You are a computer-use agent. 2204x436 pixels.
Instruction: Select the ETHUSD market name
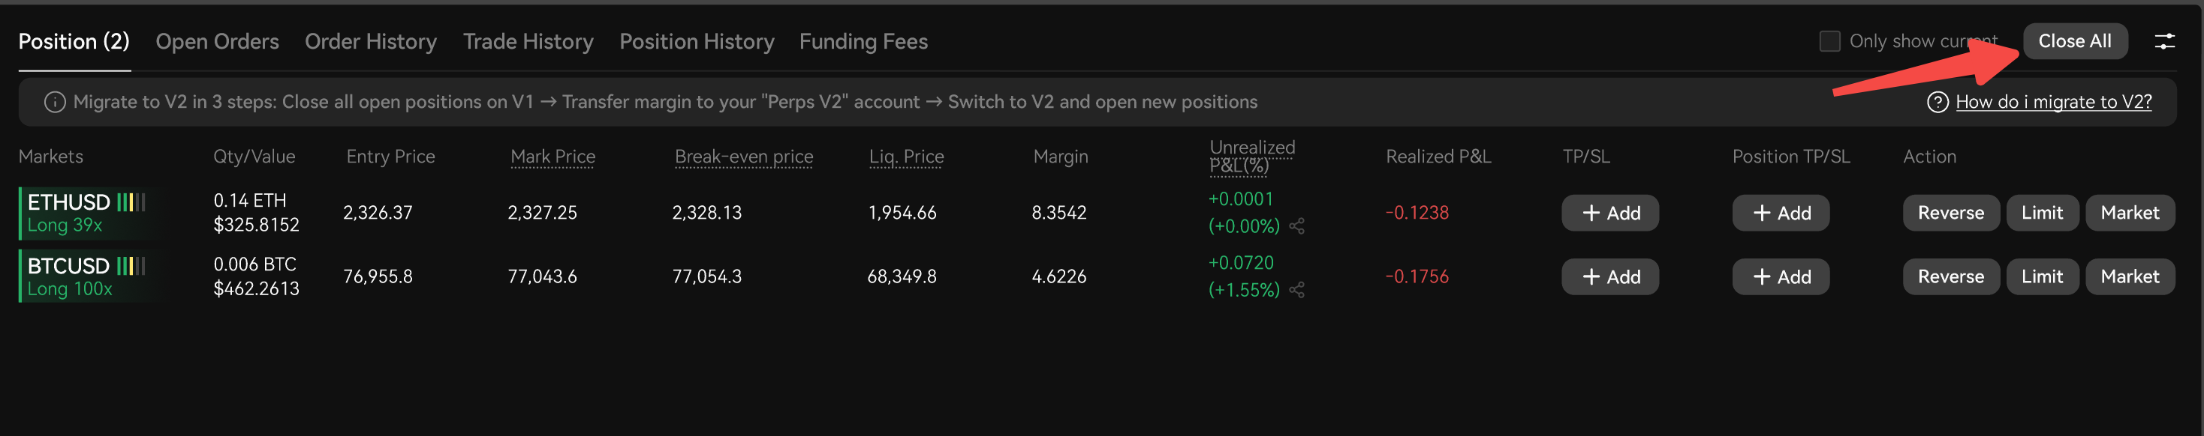tap(68, 202)
